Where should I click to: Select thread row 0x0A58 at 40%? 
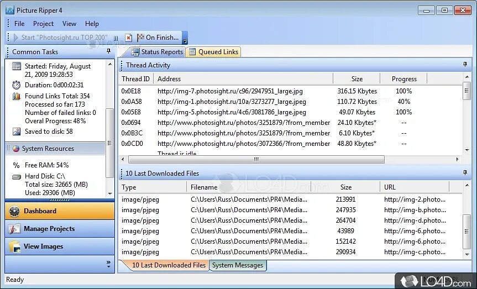point(291,102)
